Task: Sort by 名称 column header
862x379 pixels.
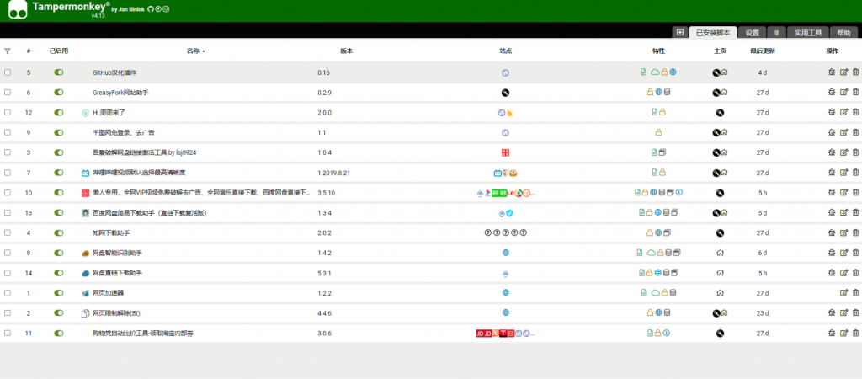Action: tap(194, 51)
